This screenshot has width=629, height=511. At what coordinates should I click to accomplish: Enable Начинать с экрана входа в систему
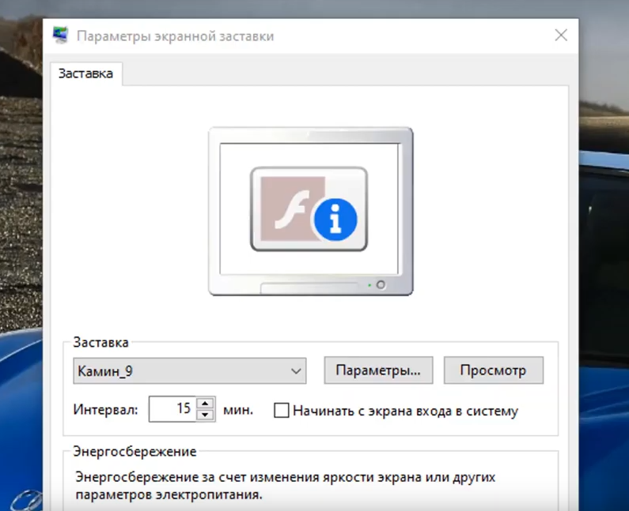281,411
